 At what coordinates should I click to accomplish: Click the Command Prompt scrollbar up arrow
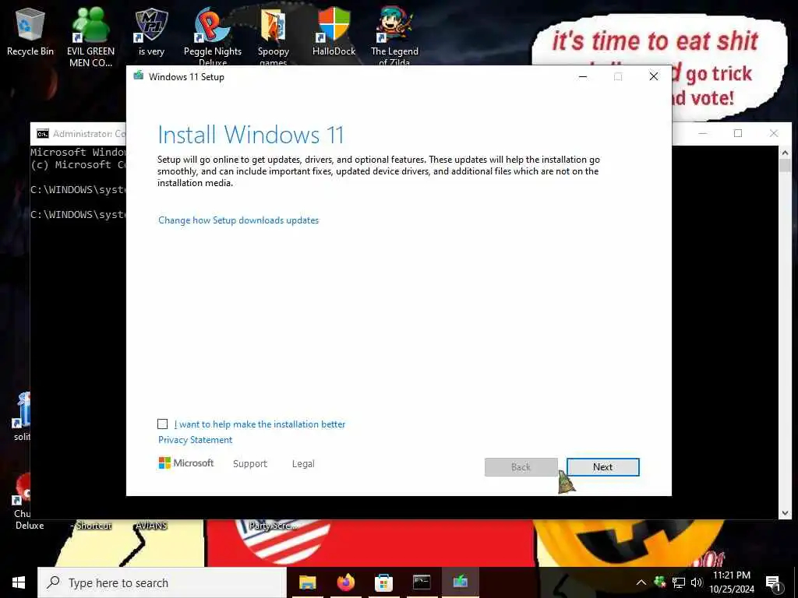point(784,152)
